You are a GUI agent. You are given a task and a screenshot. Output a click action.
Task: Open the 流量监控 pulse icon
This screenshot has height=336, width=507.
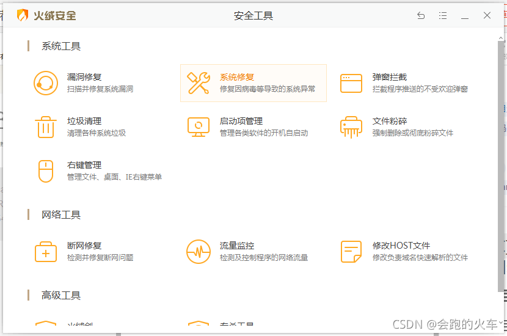point(199,252)
